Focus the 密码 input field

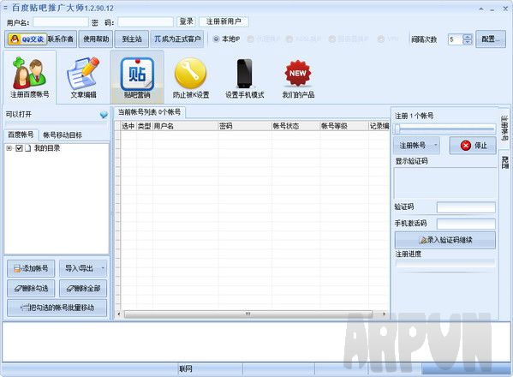coord(146,22)
